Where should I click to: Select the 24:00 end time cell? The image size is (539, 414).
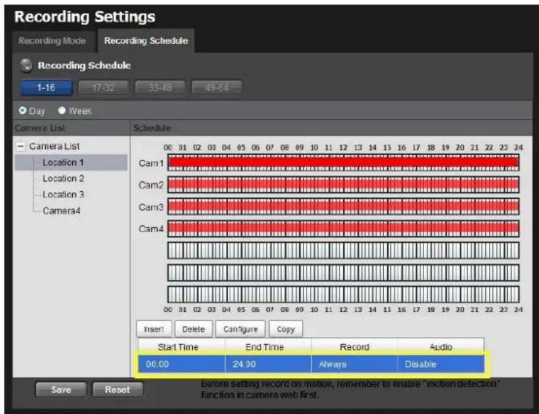(x=268, y=364)
